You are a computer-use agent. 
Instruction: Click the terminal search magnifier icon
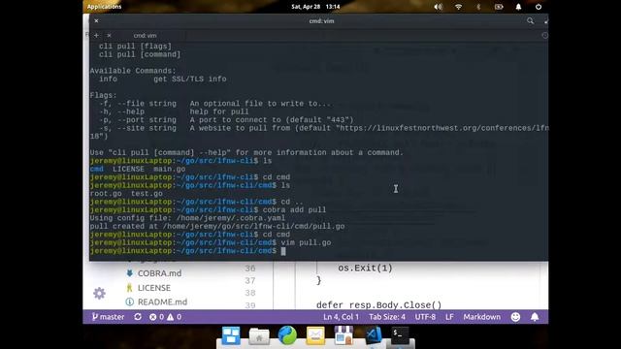pos(531,21)
